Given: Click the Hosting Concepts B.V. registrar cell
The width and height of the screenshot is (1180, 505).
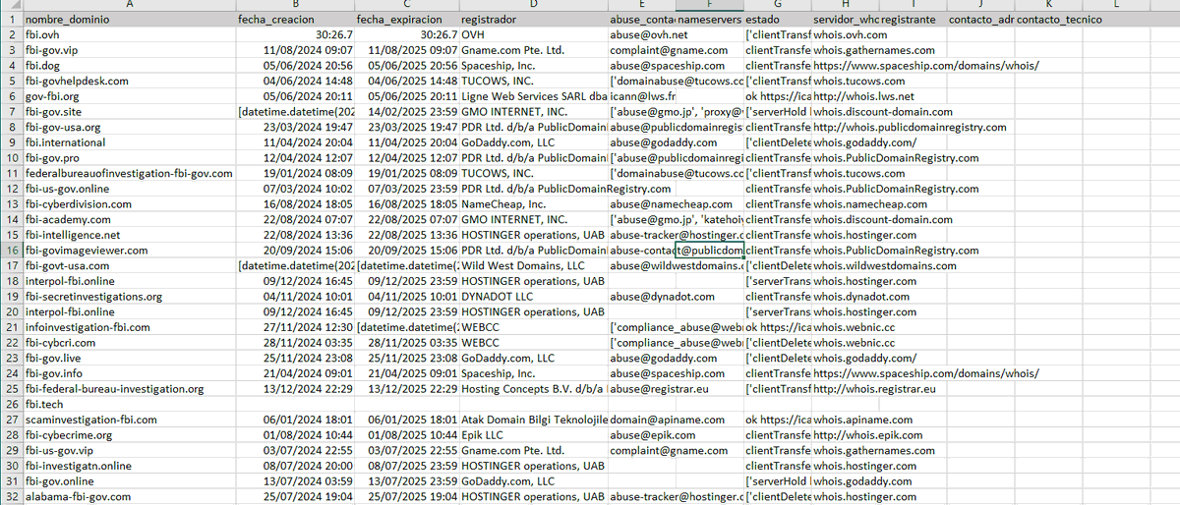Looking at the screenshot, I should click(533, 389).
